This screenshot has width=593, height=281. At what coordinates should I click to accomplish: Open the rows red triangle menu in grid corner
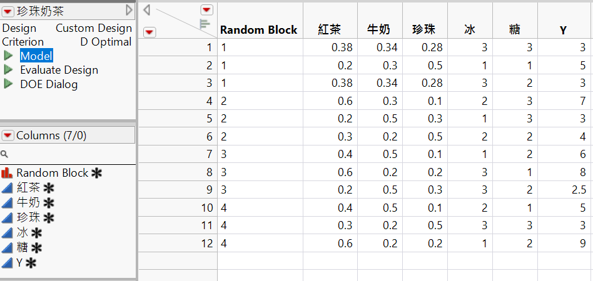point(150,32)
